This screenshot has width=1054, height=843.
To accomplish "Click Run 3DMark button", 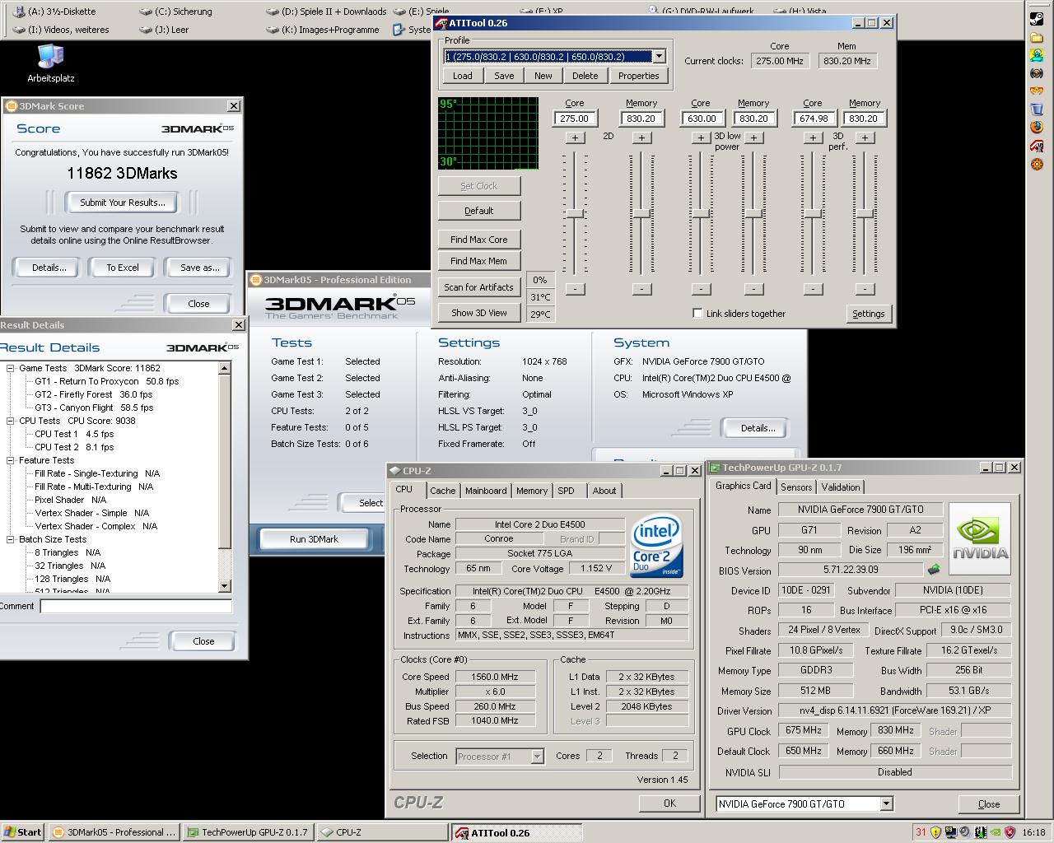I will tap(314, 539).
